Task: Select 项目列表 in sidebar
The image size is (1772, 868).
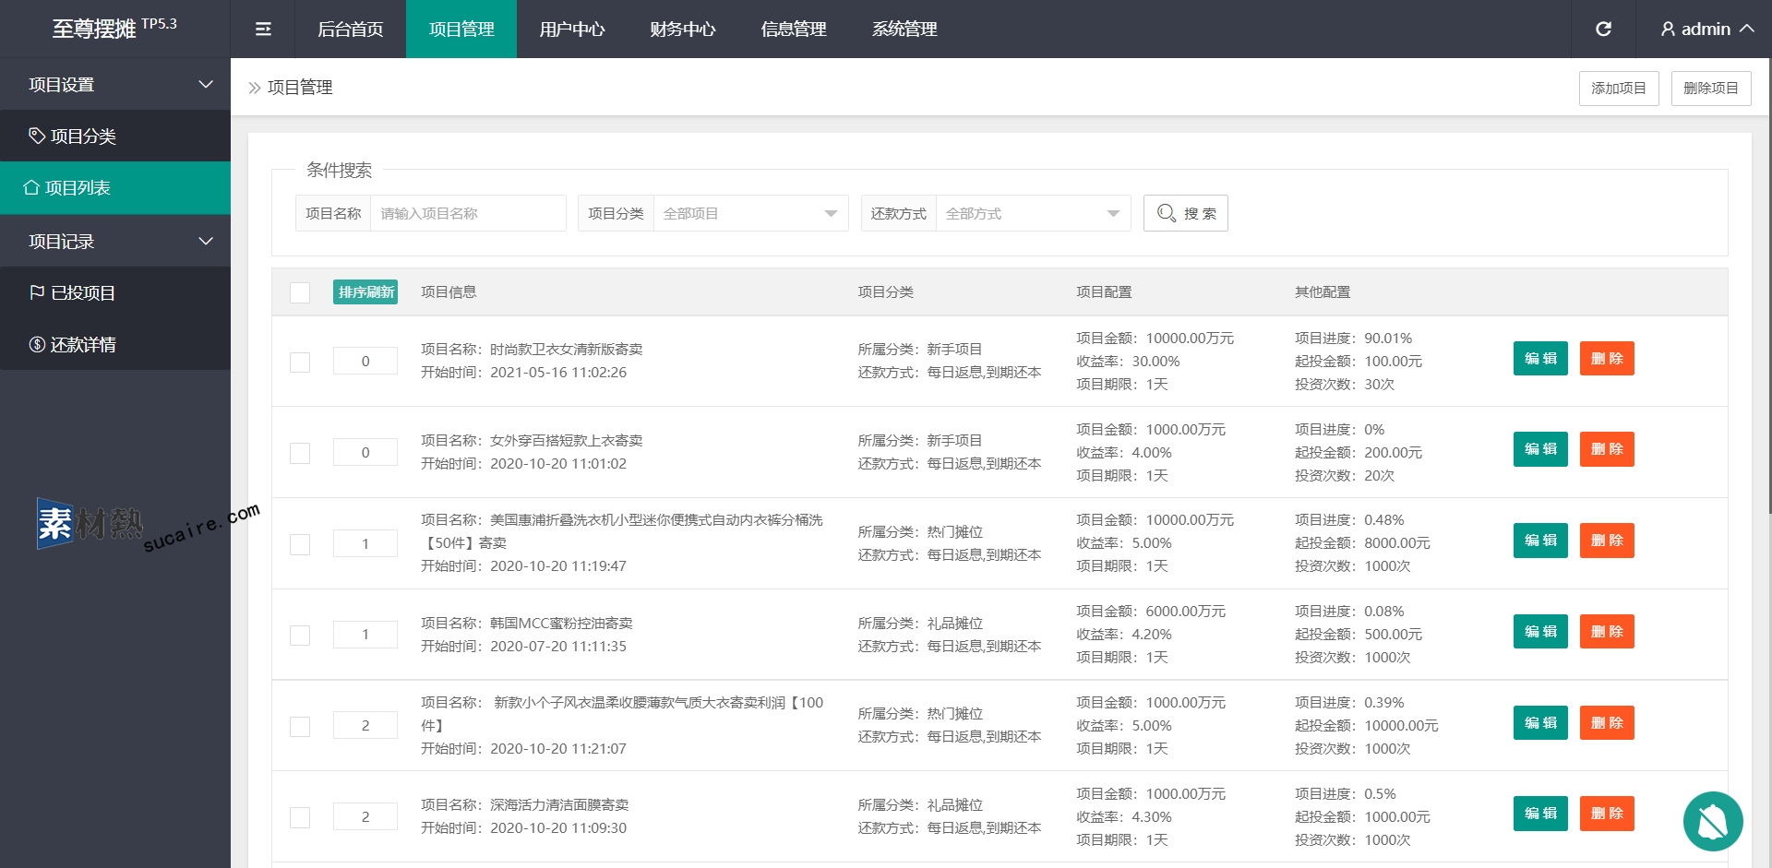Action: [115, 188]
